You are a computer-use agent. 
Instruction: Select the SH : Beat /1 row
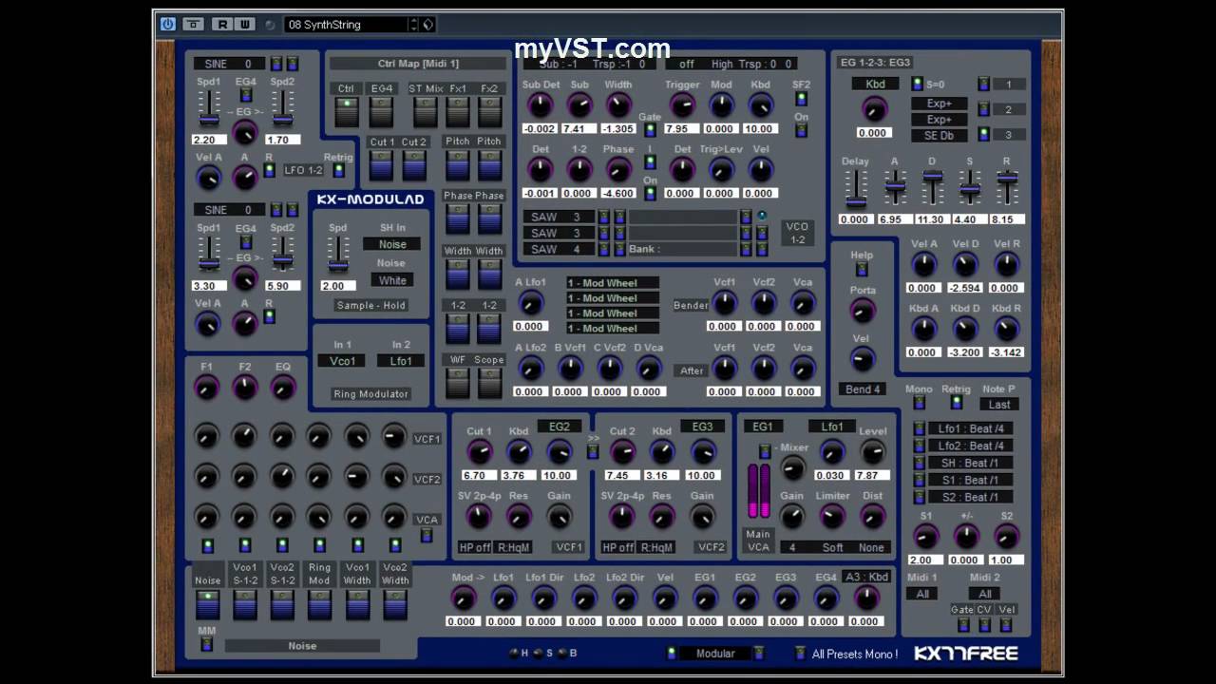pos(970,463)
